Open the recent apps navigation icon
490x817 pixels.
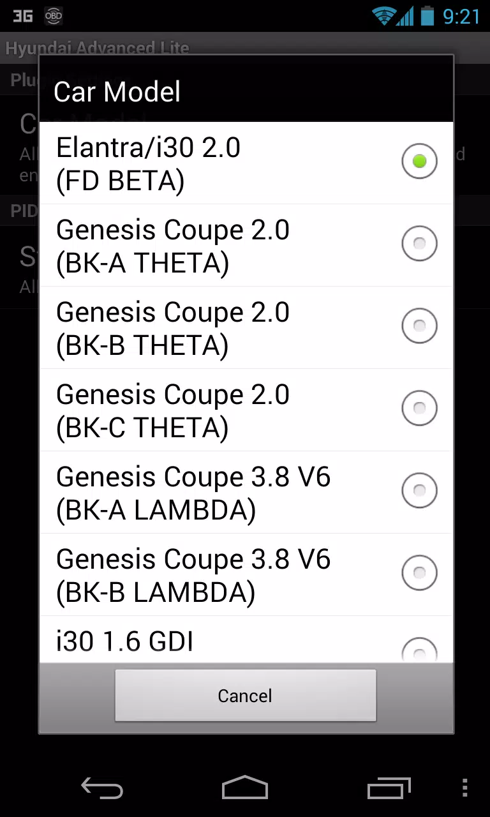pyautogui.click(x=389, y=788)
